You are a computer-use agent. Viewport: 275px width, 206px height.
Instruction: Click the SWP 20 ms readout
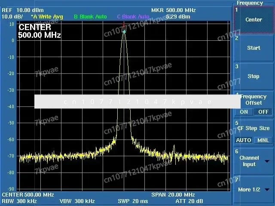pyautogui.click(x=133, y=201)
